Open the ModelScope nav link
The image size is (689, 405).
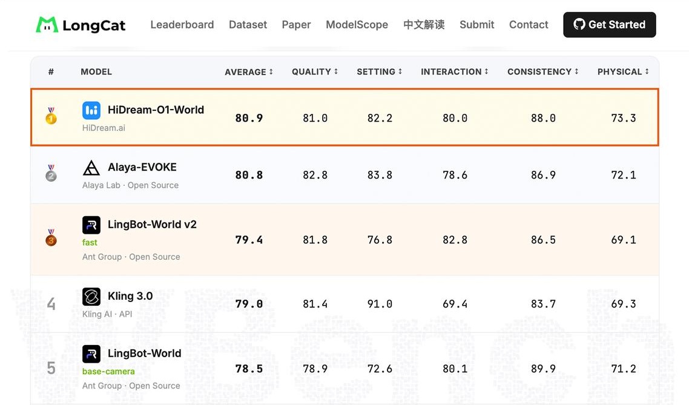[357, 25]
